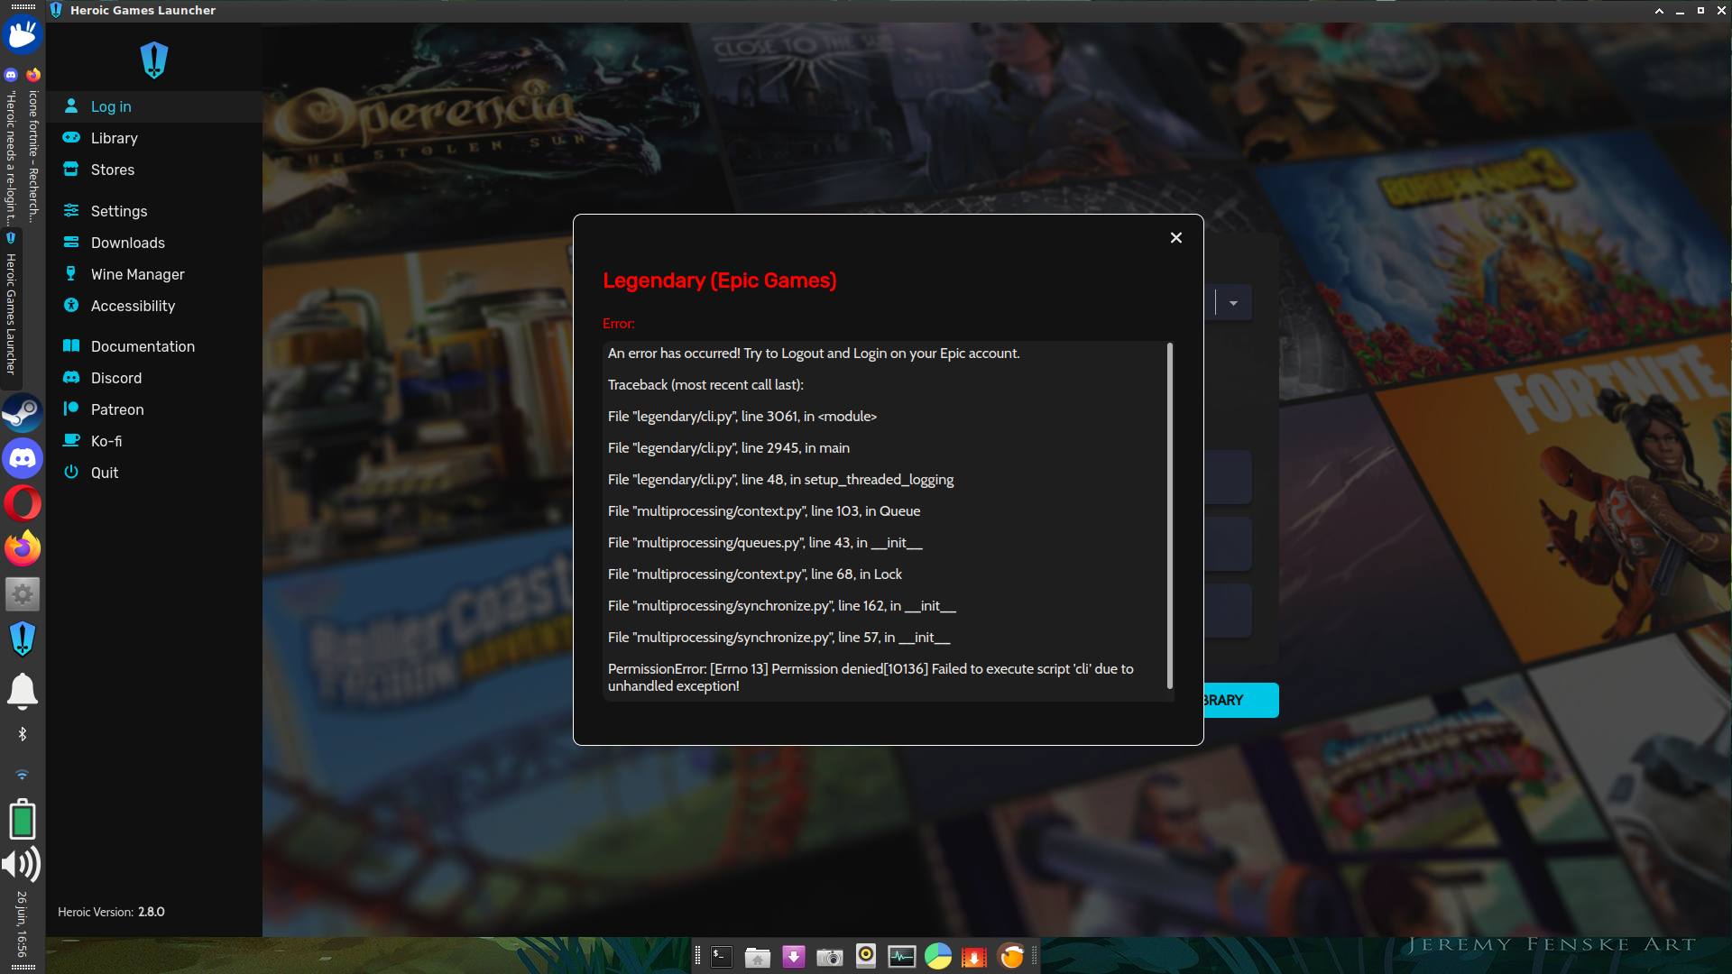1732x974 pixels.
Task: Click the Quit power icon
Action: (x=71, y=472)
